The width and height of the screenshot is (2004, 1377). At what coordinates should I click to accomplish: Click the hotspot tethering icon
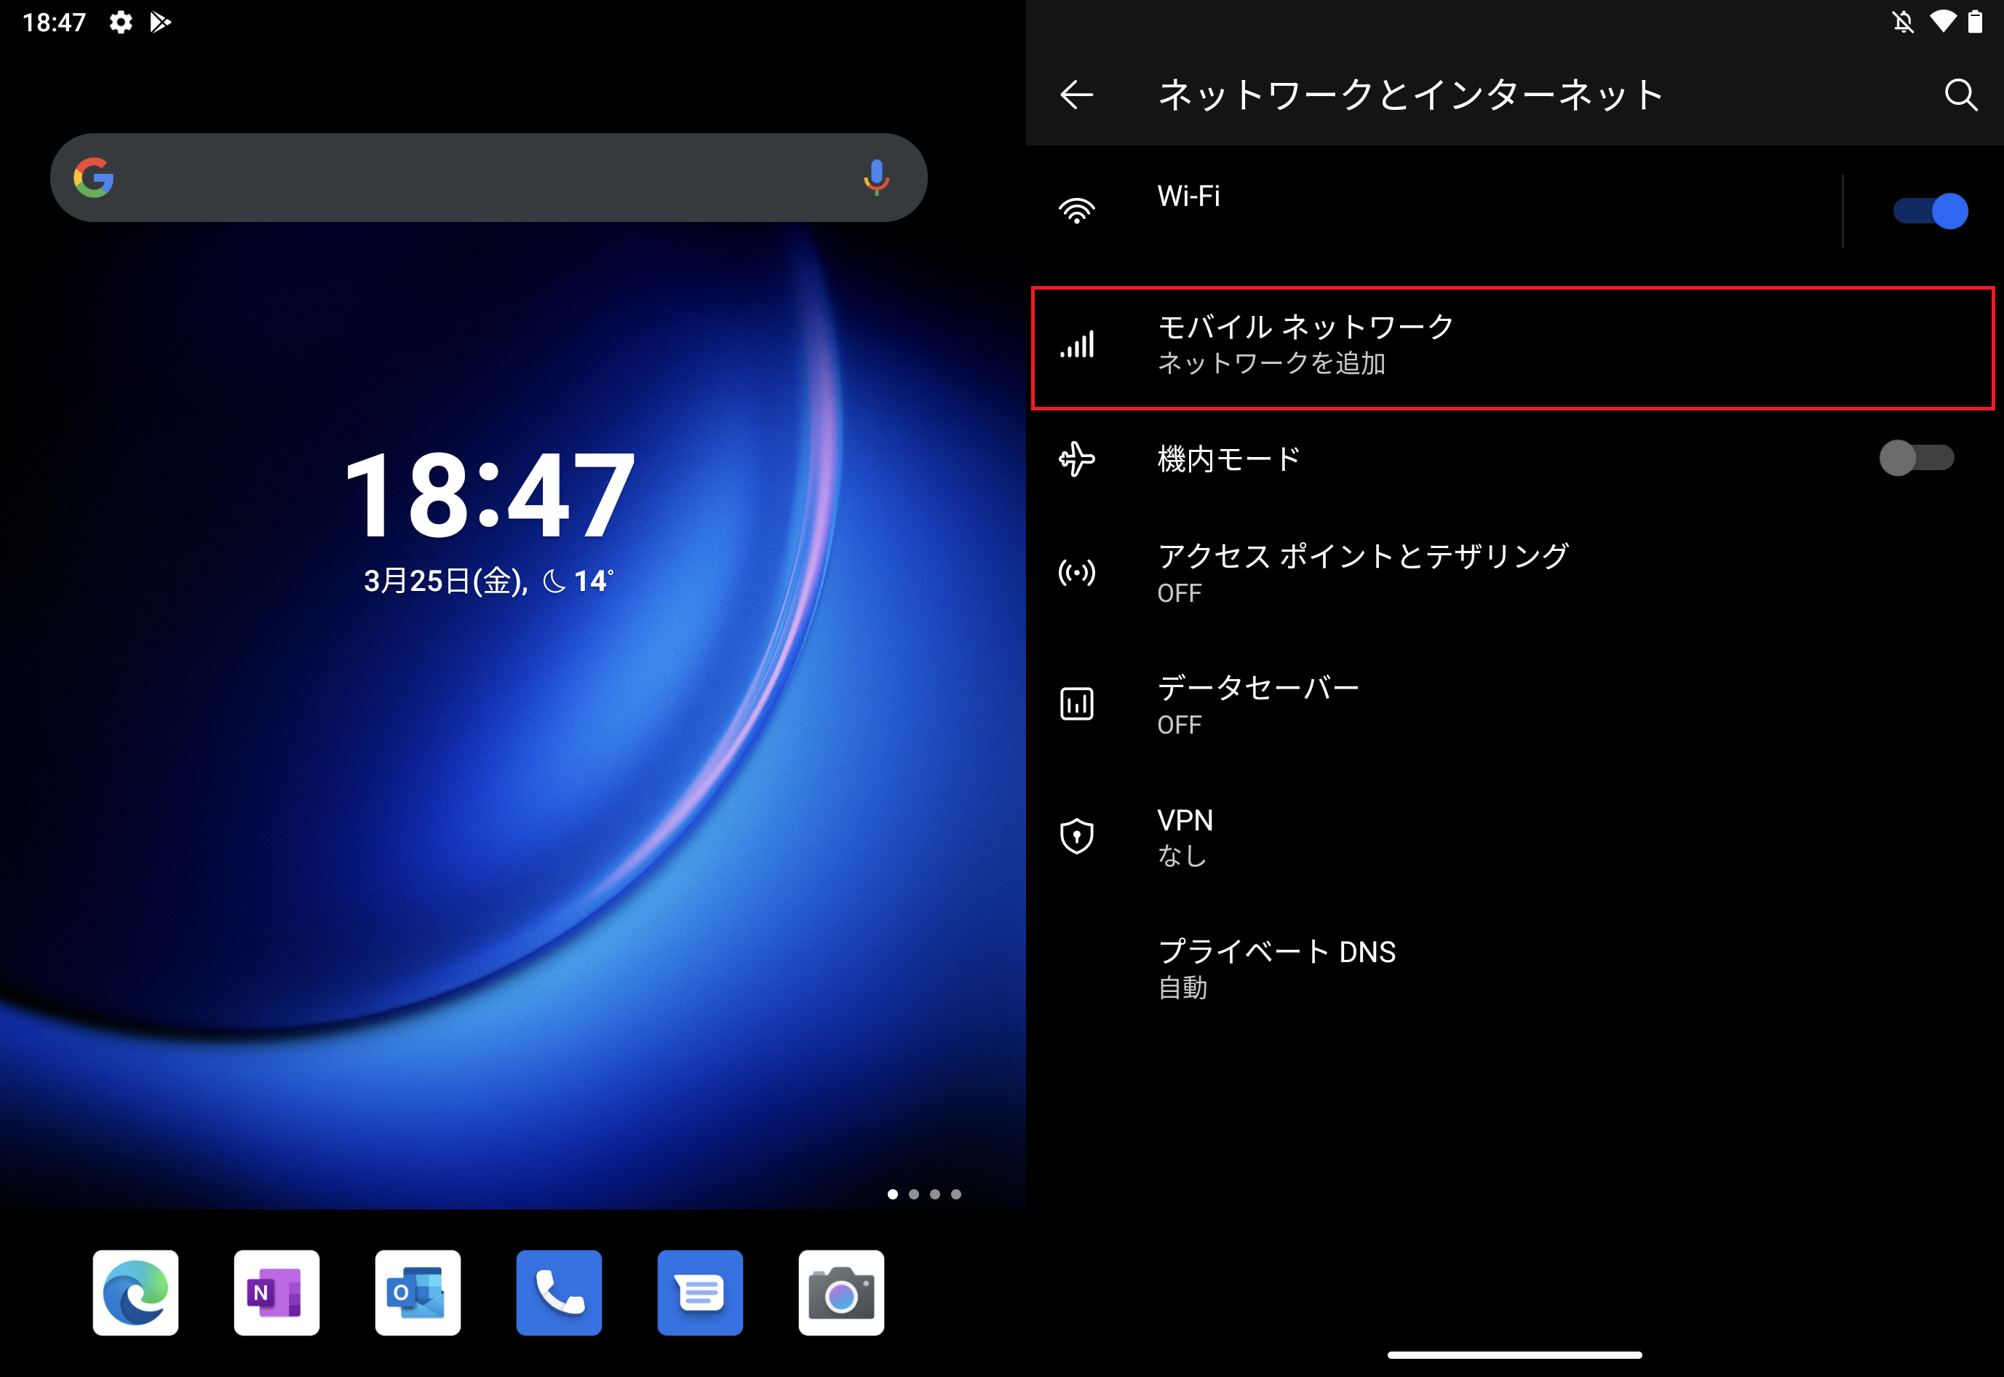[1077, 573]
